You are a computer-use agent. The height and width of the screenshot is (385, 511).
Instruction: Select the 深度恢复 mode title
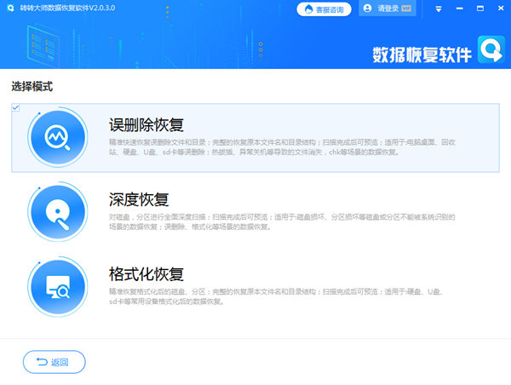pyautogui.click(x=139, y=199)
